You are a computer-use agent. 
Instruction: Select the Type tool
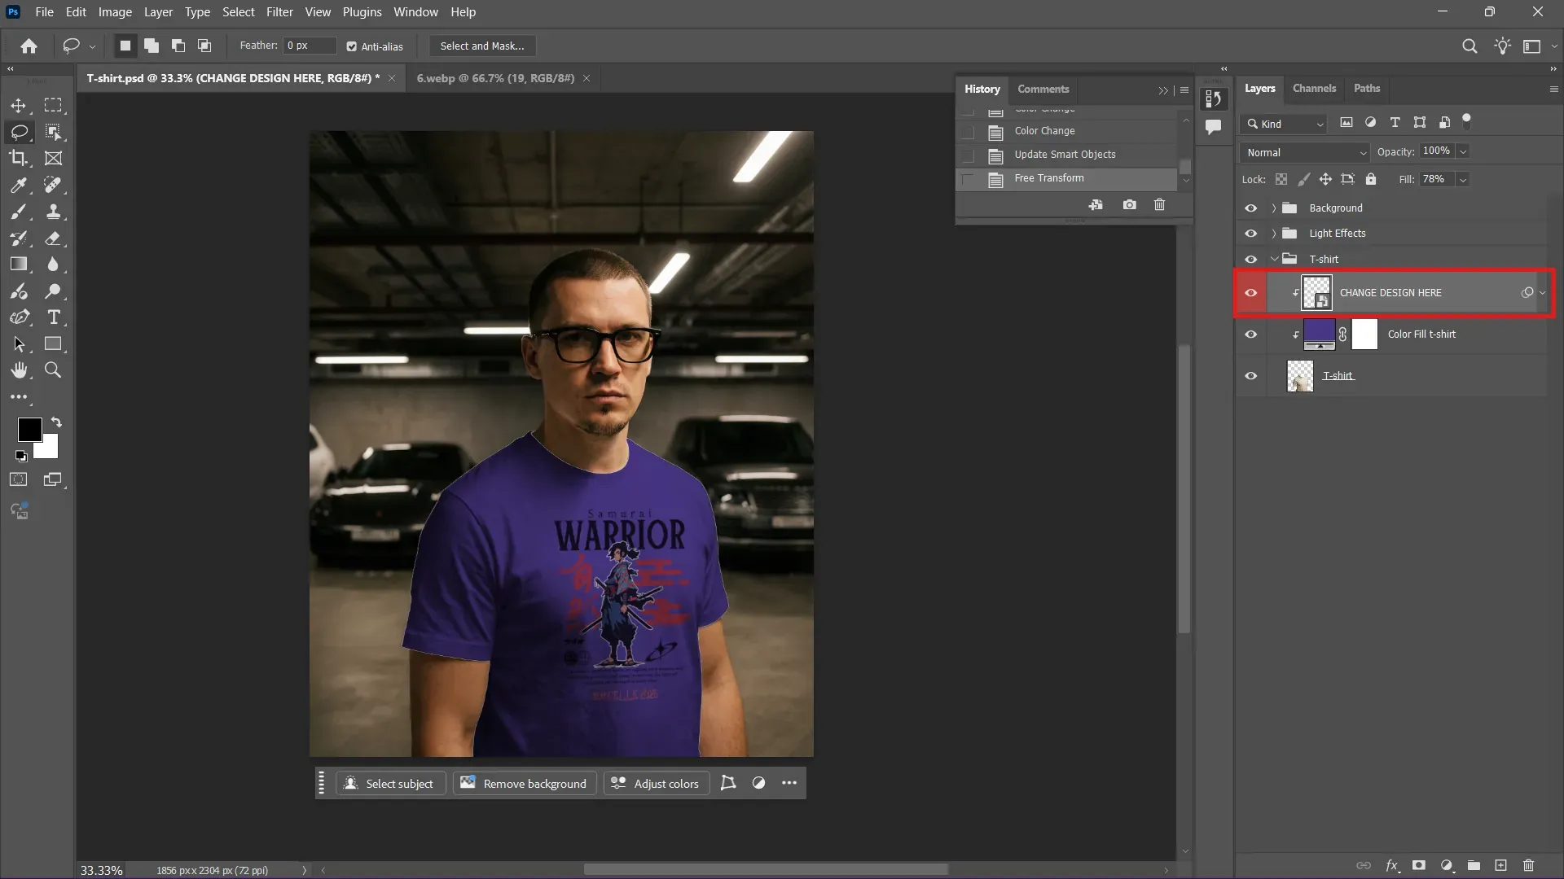[54, 318]
